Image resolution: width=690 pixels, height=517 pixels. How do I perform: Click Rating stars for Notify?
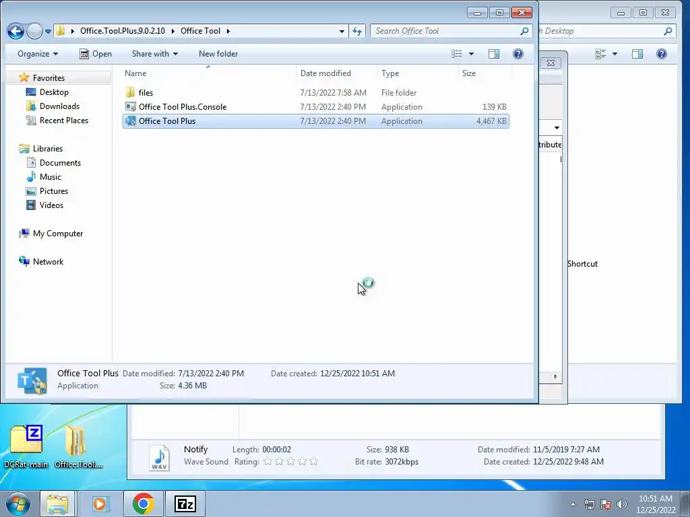coord(290,462)
